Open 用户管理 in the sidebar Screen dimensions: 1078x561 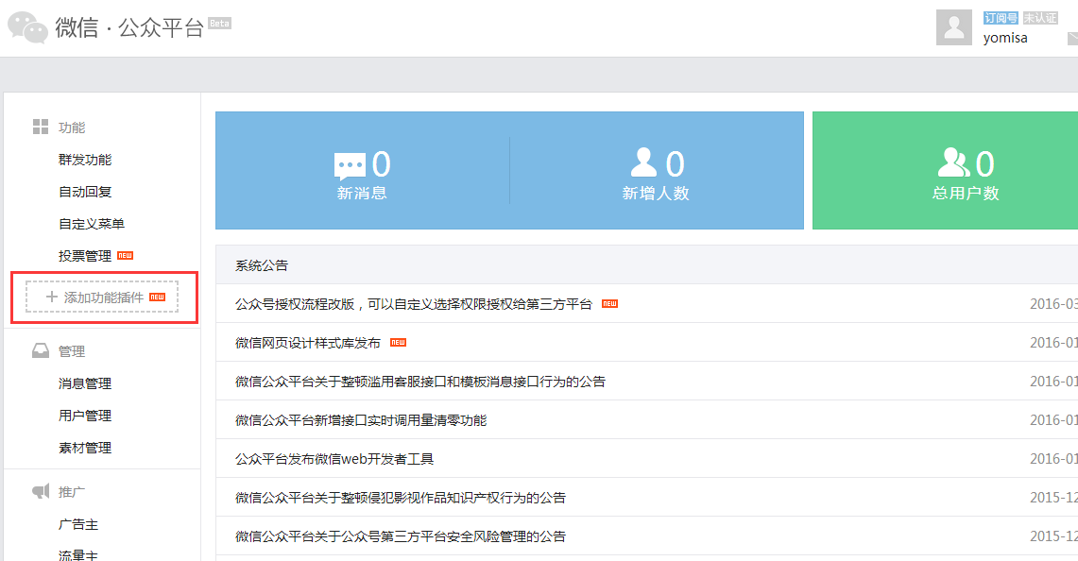tap(85, 416)
